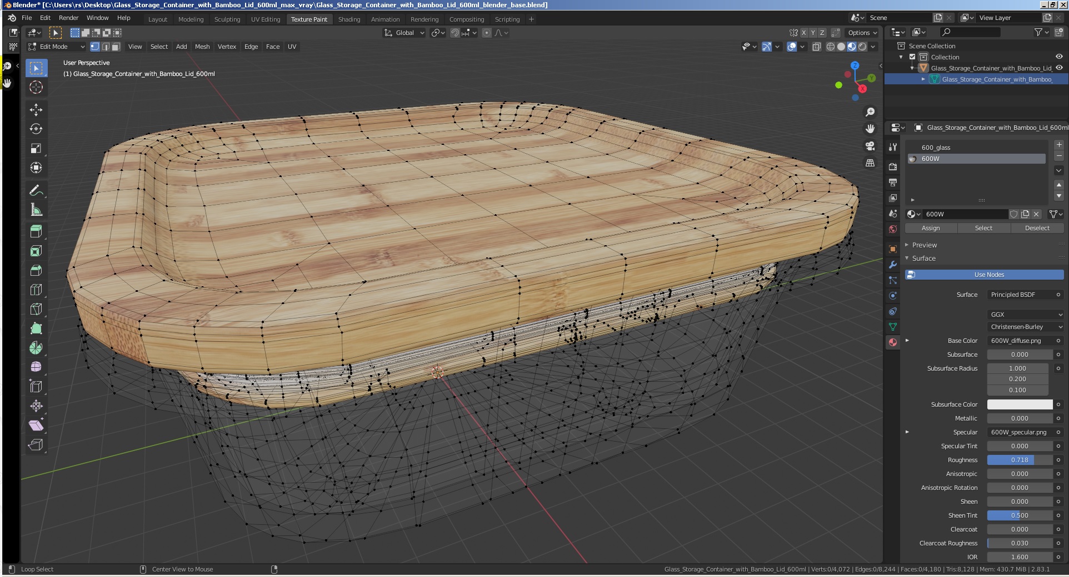Switch to the UV Editing workspace tab

(266, 19)
